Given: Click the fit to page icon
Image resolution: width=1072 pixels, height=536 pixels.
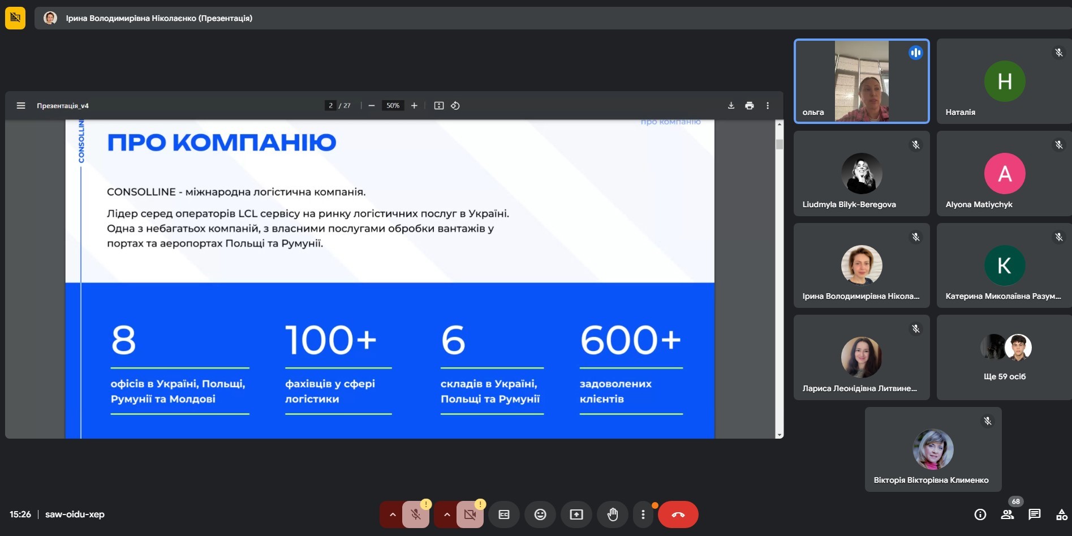Looking at the screenshot, I should [439, 106].
